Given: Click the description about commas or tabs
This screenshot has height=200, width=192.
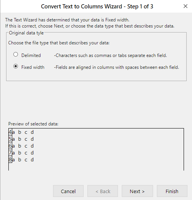Looking at the screenshot, I should [110, 55].
